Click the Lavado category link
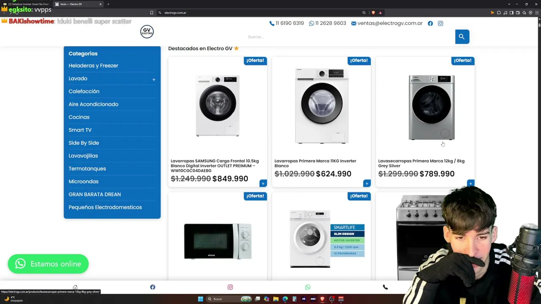Image resolution: width=541 pixels, height=304 pixels. tap(78, 79)
